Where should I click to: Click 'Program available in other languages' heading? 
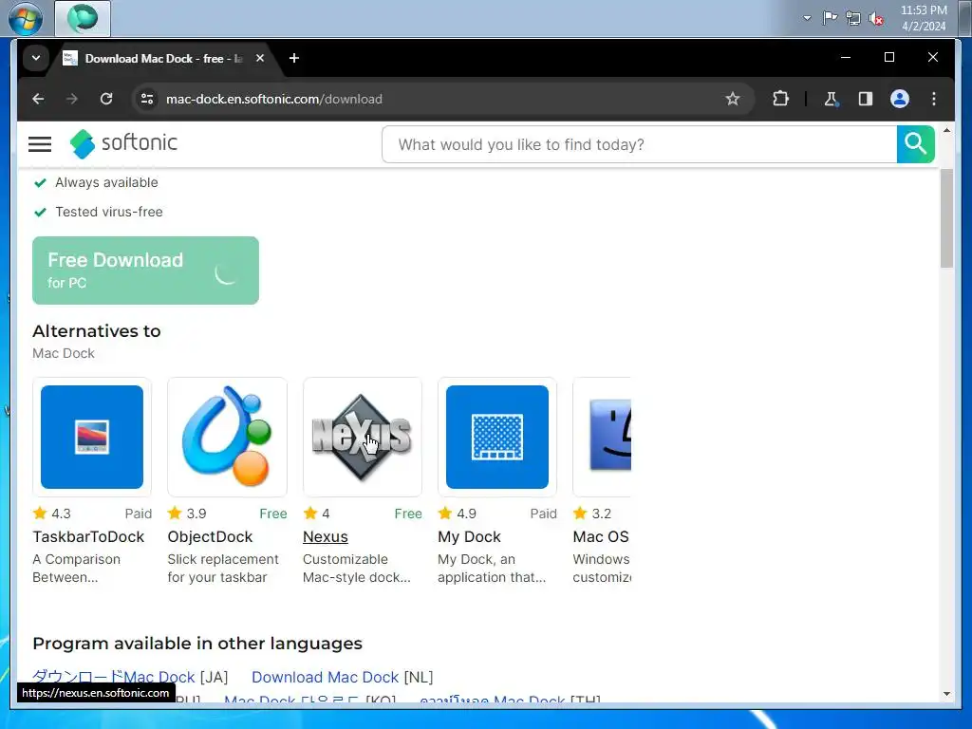click(197, 644)
